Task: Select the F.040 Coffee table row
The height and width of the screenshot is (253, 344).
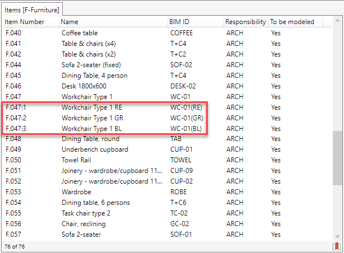Action: coord(79,33)
